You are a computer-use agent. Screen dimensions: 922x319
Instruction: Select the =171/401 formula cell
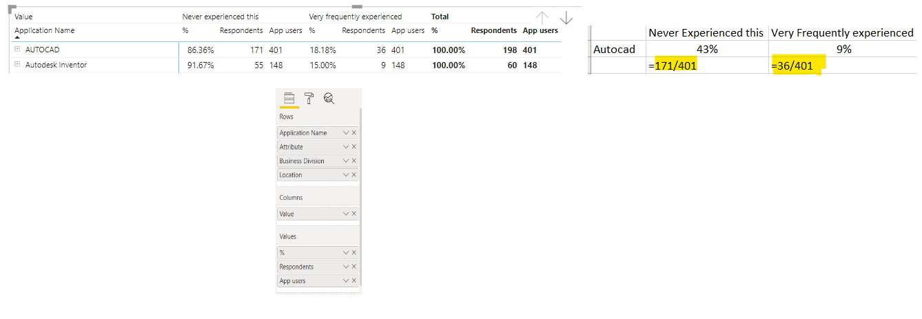point(708,65)
